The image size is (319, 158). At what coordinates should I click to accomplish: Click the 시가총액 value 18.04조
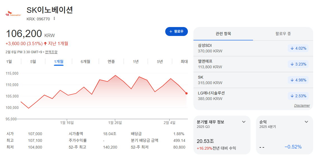[x=110, y=134]
